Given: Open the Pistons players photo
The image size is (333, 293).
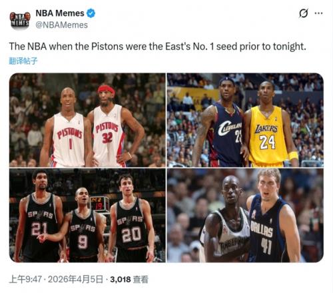Looking at the screenshot, I should [x=87, y=120].
